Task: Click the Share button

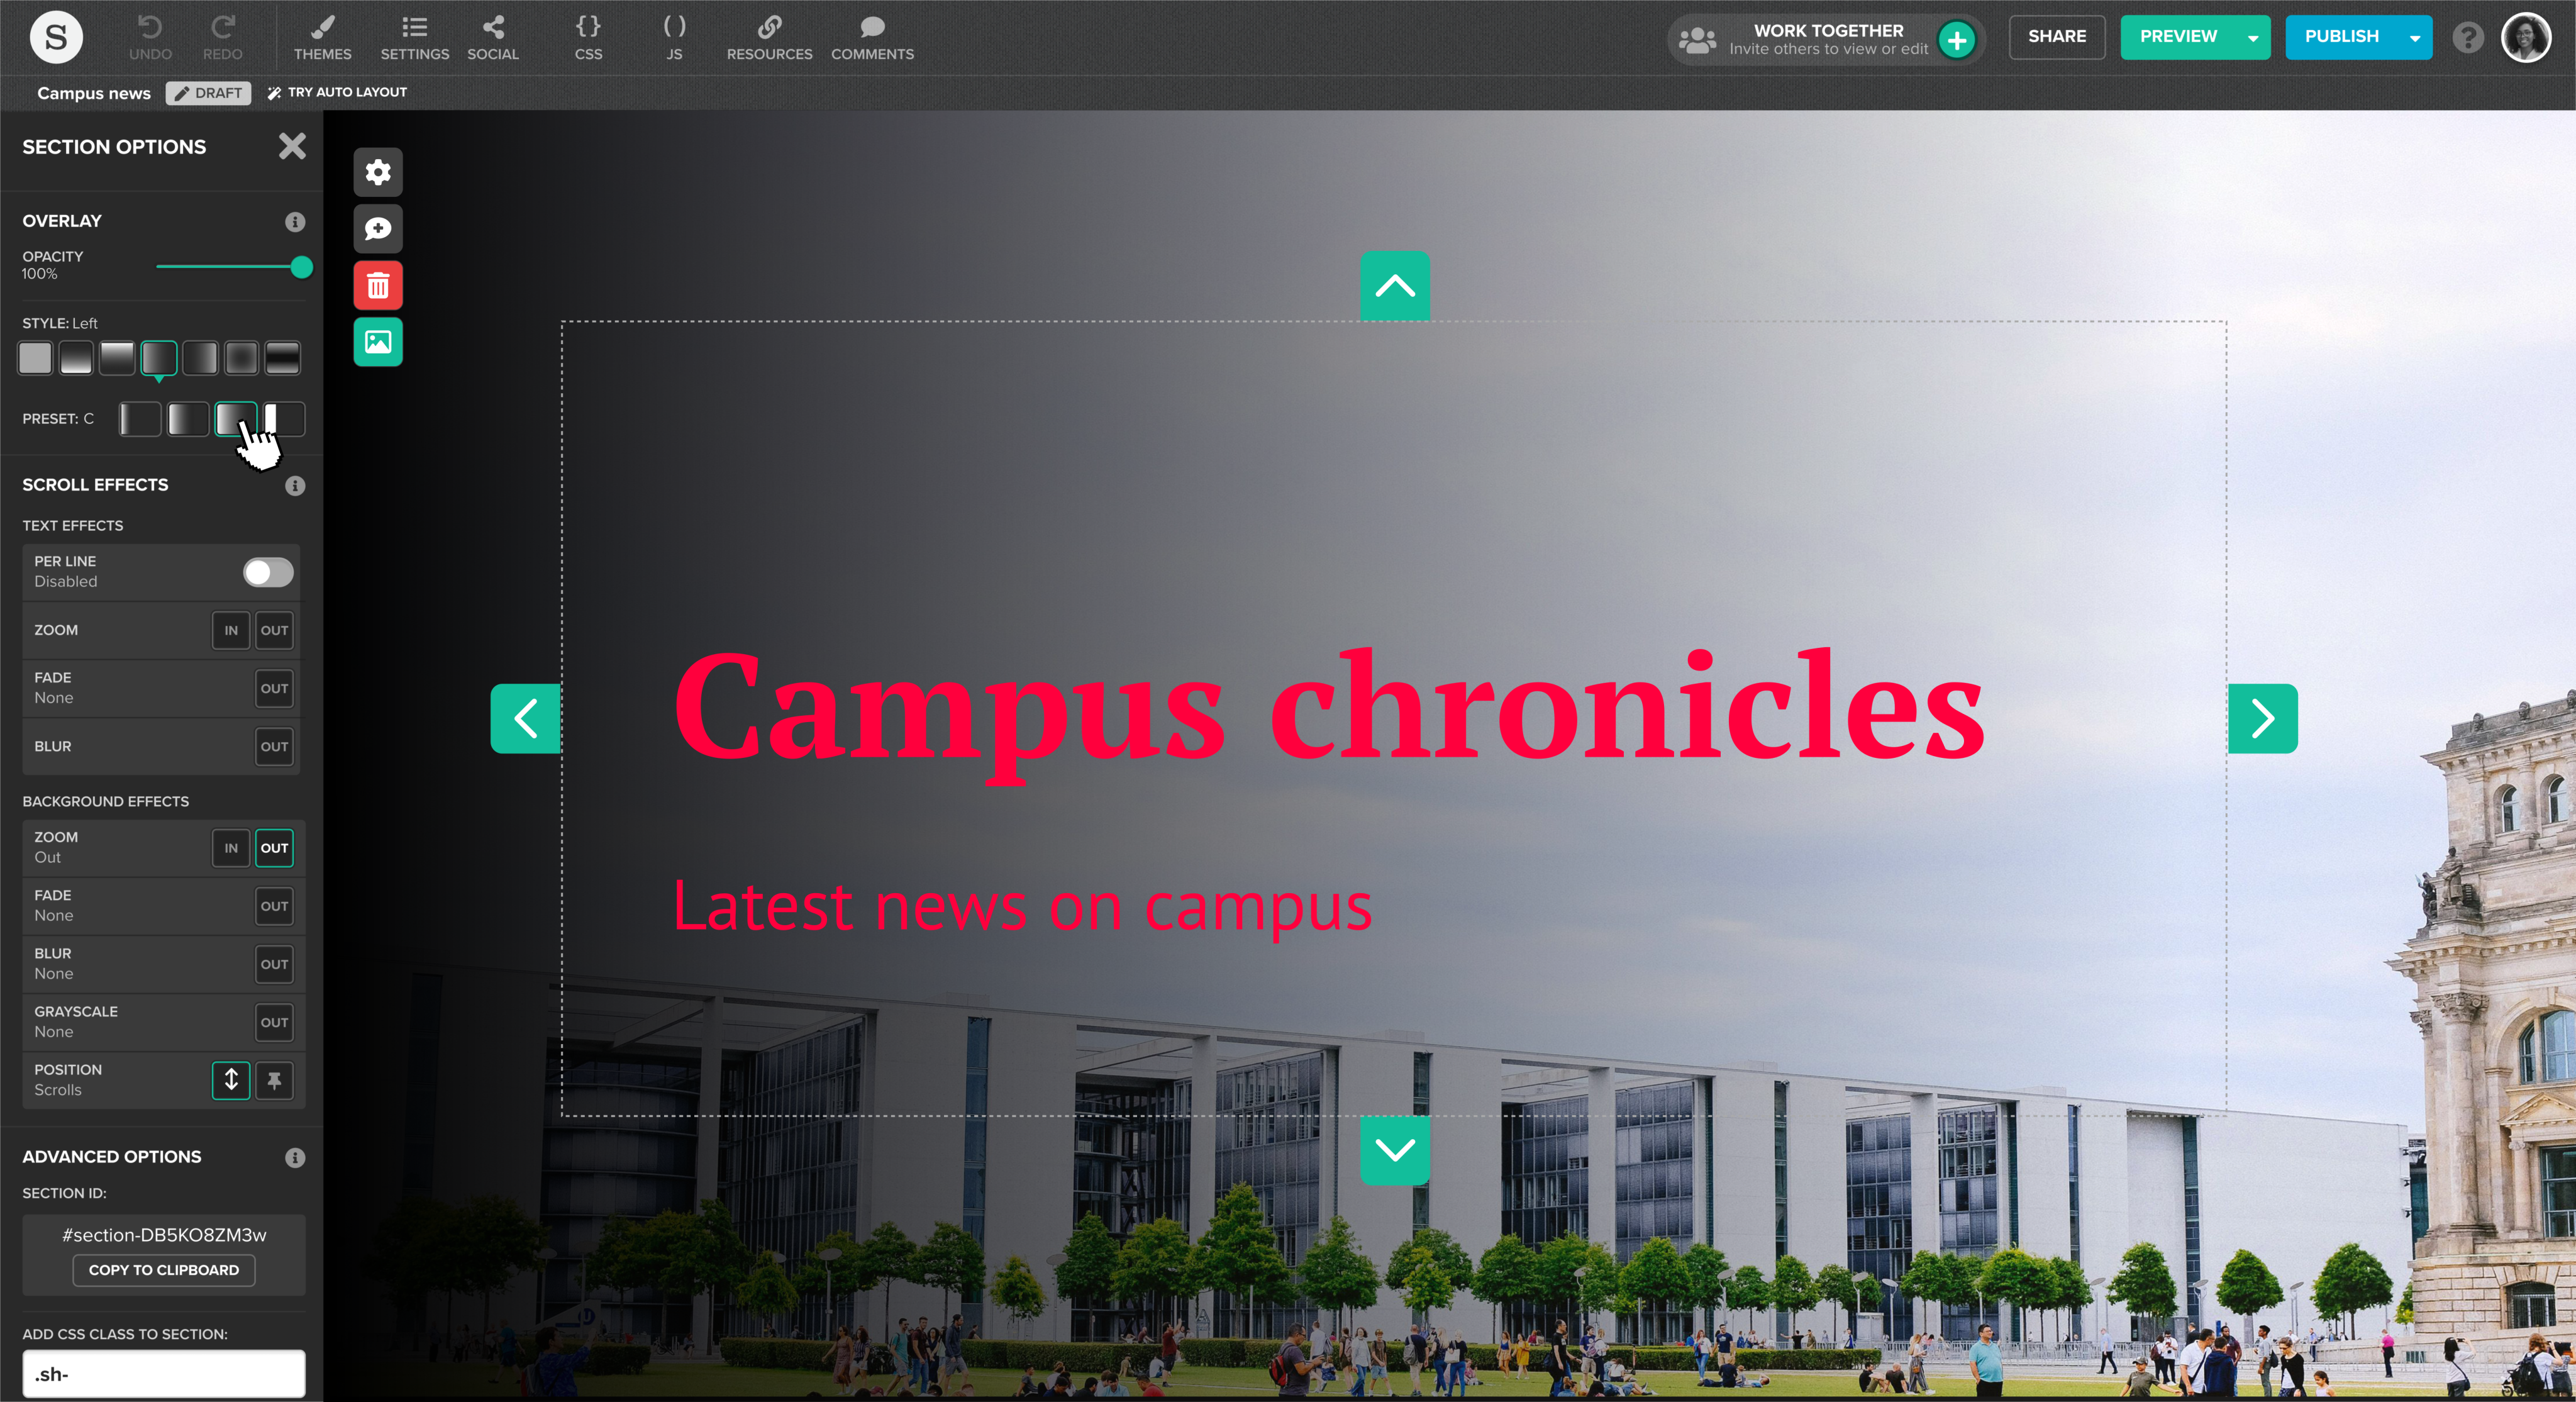Action: click(x=2056, y=37)
